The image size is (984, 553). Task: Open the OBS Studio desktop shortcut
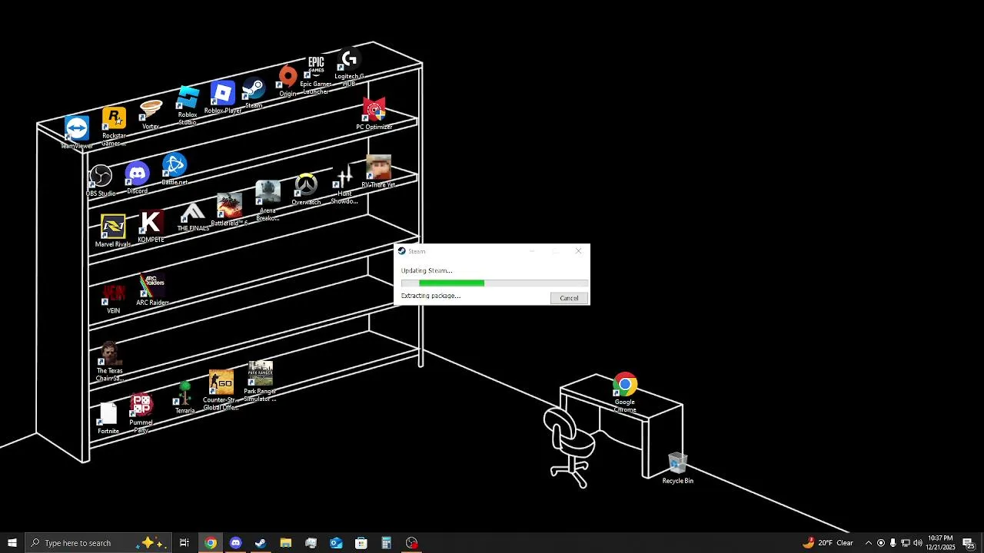(101, 181)
